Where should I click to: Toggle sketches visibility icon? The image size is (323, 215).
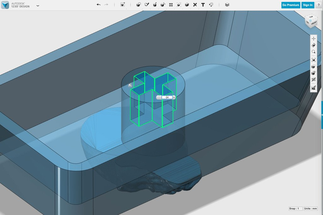(314, 80)
